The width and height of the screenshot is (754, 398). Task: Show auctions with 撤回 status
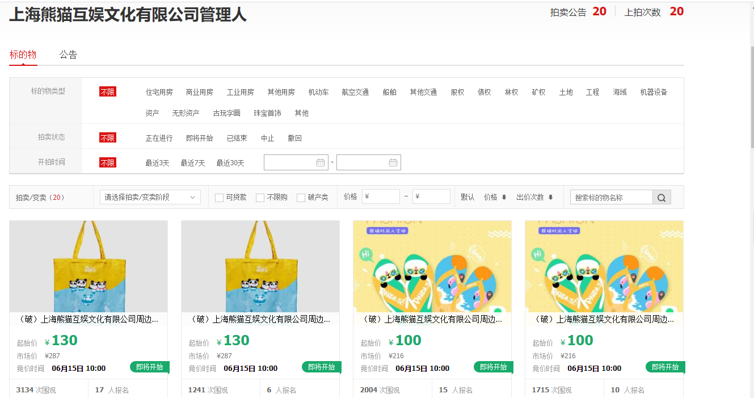click(x=295, y=138)
